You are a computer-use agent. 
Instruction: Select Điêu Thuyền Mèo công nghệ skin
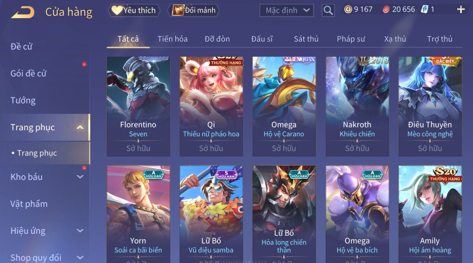pyautogui.click(x=430, y=106)
